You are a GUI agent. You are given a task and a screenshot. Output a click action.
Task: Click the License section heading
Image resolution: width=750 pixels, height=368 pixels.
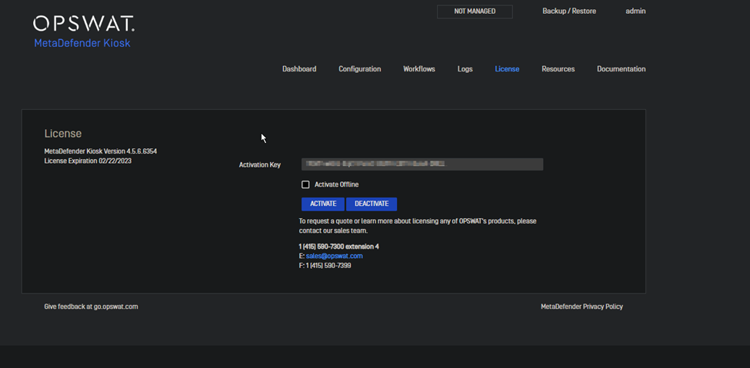point(63,134)
